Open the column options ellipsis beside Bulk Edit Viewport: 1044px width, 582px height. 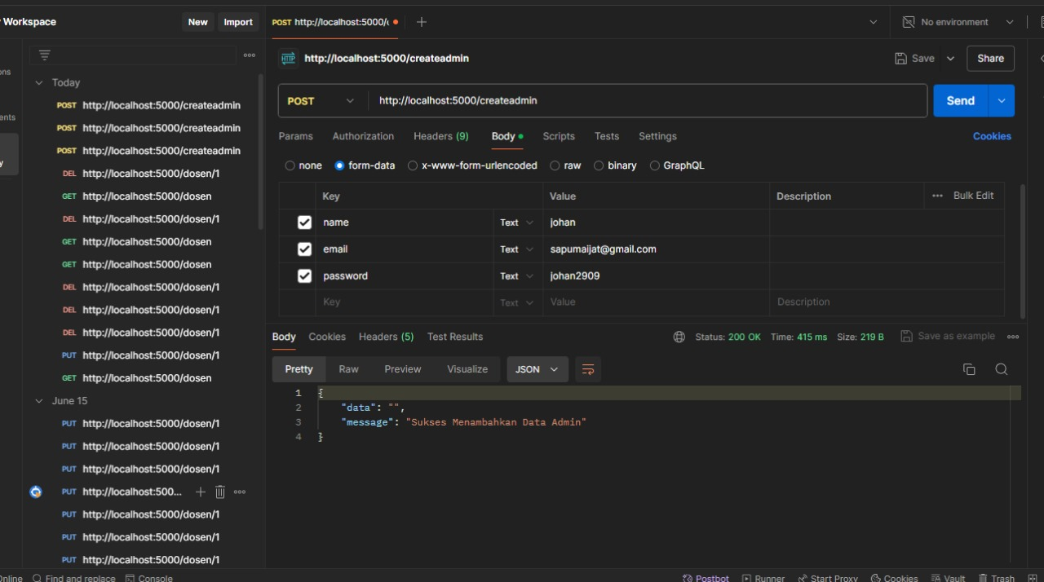(938, 196)
